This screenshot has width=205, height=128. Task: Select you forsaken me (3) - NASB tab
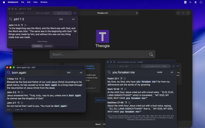tap(156, 66)
